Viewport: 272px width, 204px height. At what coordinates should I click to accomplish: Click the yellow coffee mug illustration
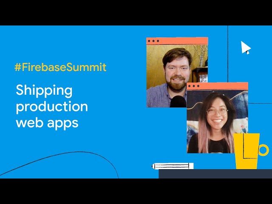click(x=251, y=151)
